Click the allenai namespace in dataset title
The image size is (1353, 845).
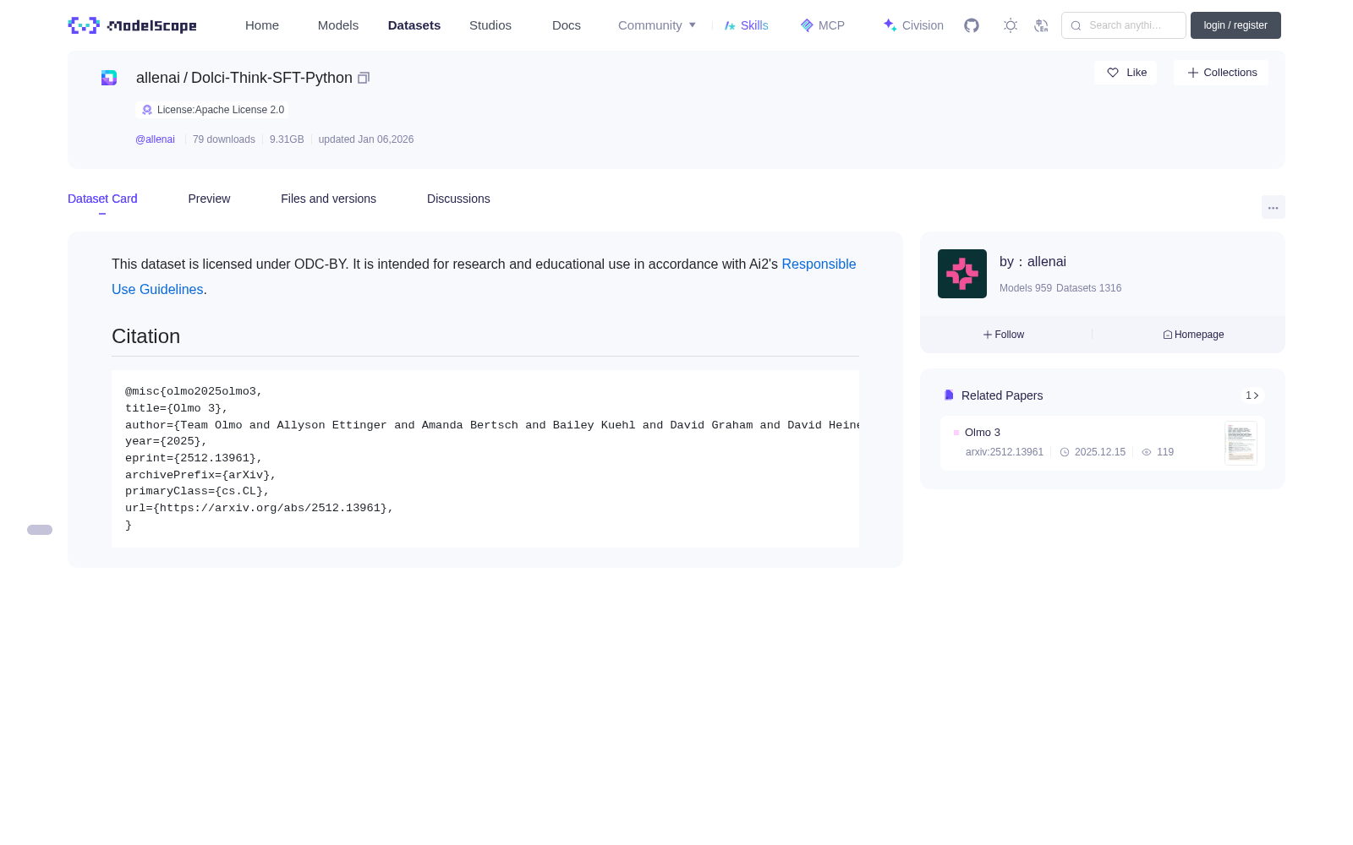tap(158, 78)
